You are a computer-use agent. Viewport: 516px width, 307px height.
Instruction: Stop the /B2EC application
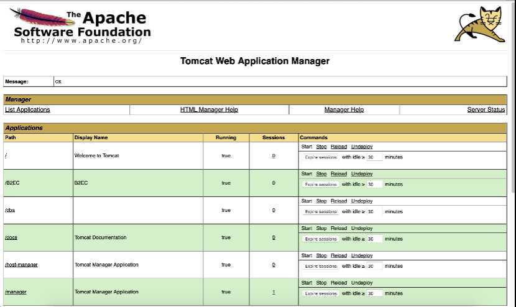click(x=321, y=174)
